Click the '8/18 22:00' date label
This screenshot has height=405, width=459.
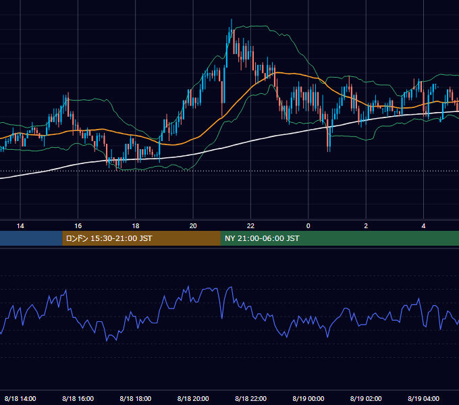pyautogui.click(x=250, y=398)
